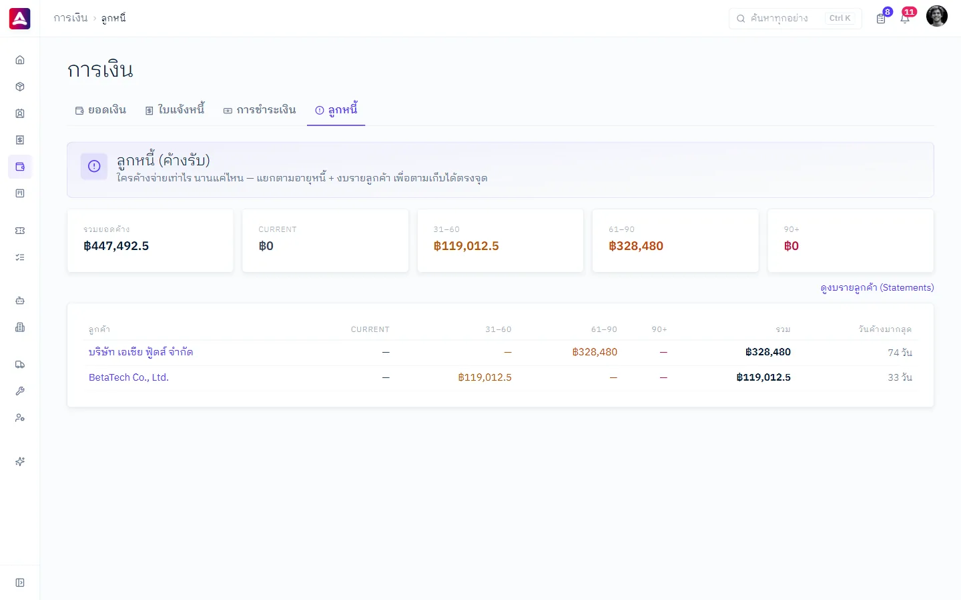
Task: Click the 'รวม' column header
Action: point(783,329)
